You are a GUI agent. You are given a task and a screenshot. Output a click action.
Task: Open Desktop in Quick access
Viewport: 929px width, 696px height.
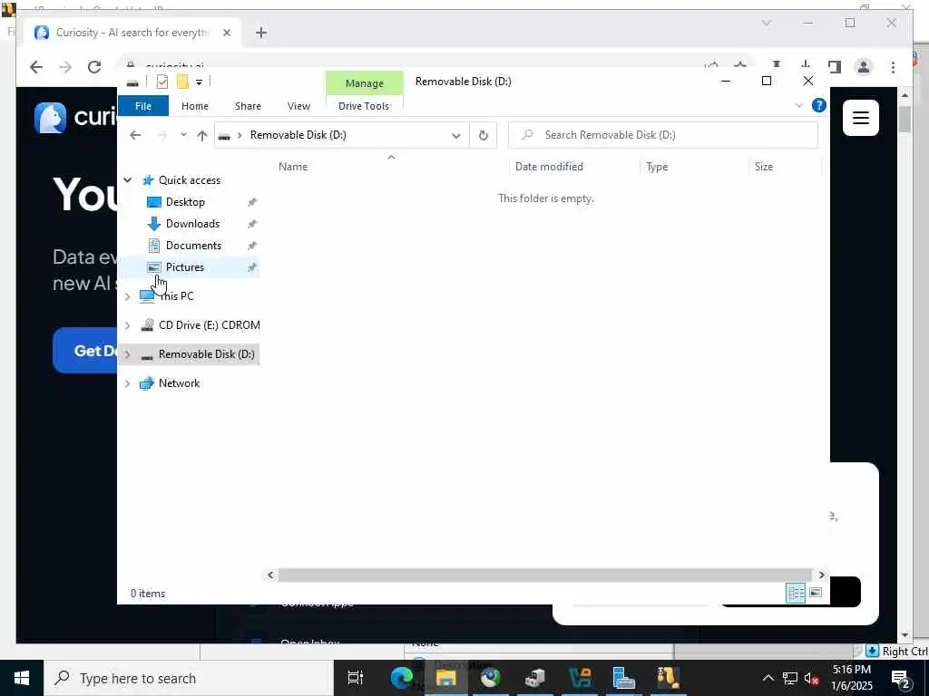pos(185,202)
